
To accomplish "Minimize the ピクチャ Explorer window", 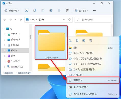I will pyautogui.click(x=94, y=3).
